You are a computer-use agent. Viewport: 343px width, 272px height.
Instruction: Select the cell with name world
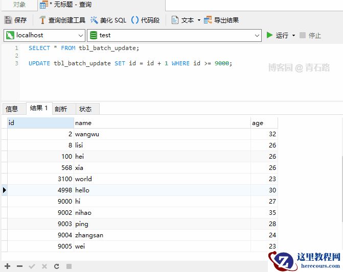point(163,179)
